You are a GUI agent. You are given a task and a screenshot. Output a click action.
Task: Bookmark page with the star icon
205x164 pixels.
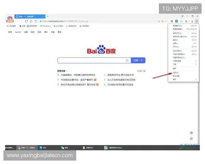[x=163, y=21]
